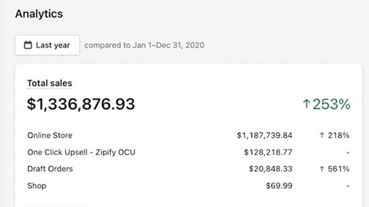This screenshot has height=207, width=369.
Task: Click the 218% Online Store change
Action: 339,136
